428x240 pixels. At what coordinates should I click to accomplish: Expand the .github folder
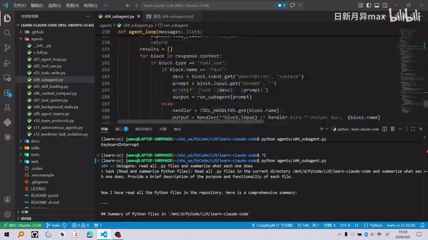[21, 32]
